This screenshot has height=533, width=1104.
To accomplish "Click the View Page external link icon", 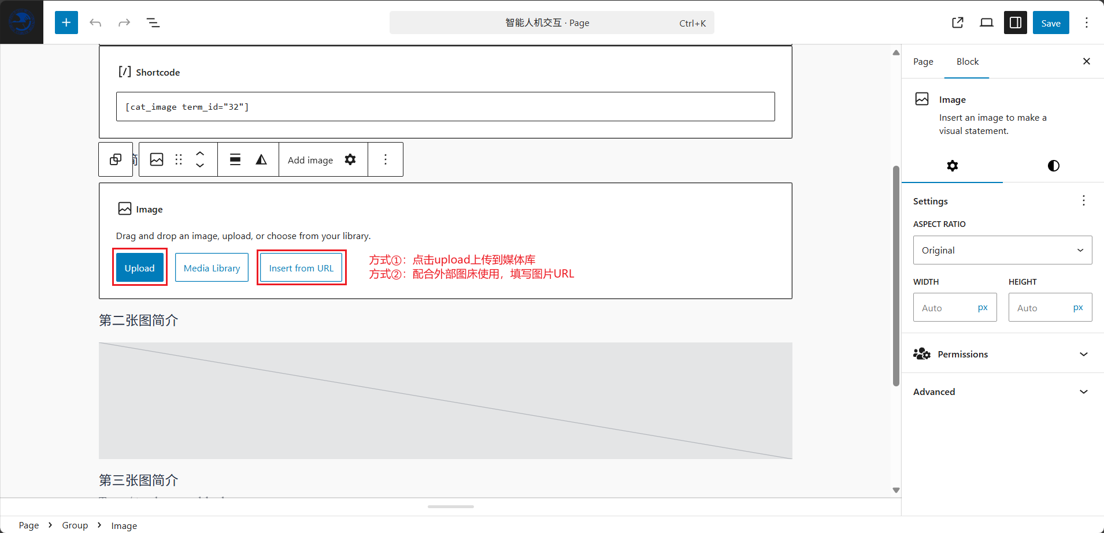I will pos(958,23).
